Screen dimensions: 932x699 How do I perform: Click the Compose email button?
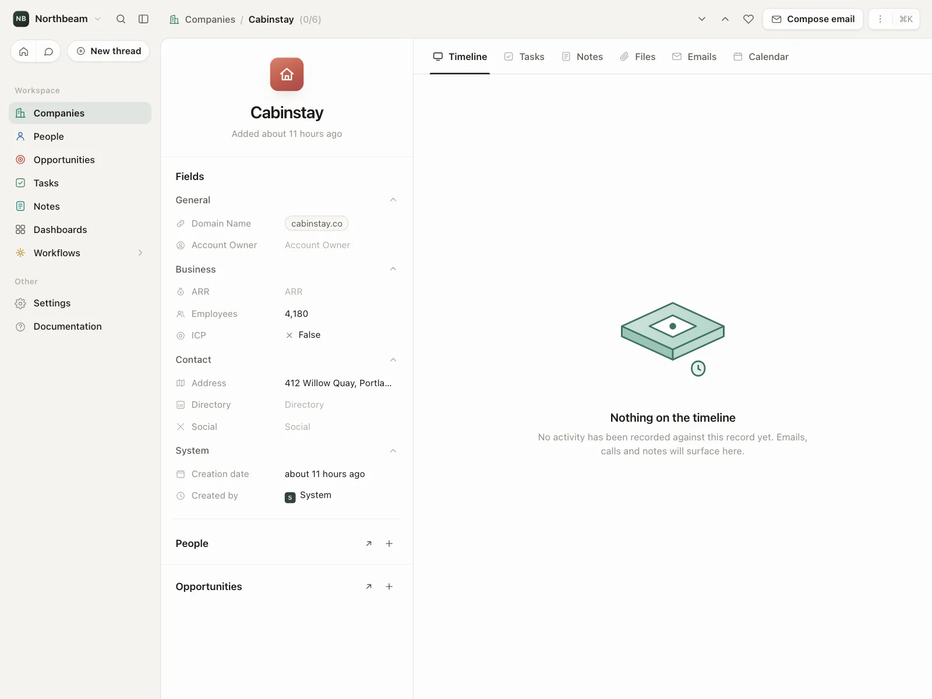(813, 19)
